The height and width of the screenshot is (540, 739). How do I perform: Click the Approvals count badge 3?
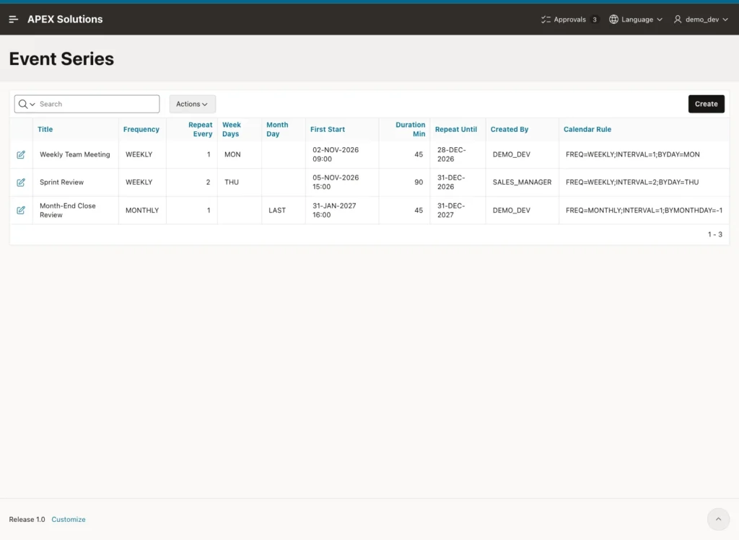(x=595, y=19)
